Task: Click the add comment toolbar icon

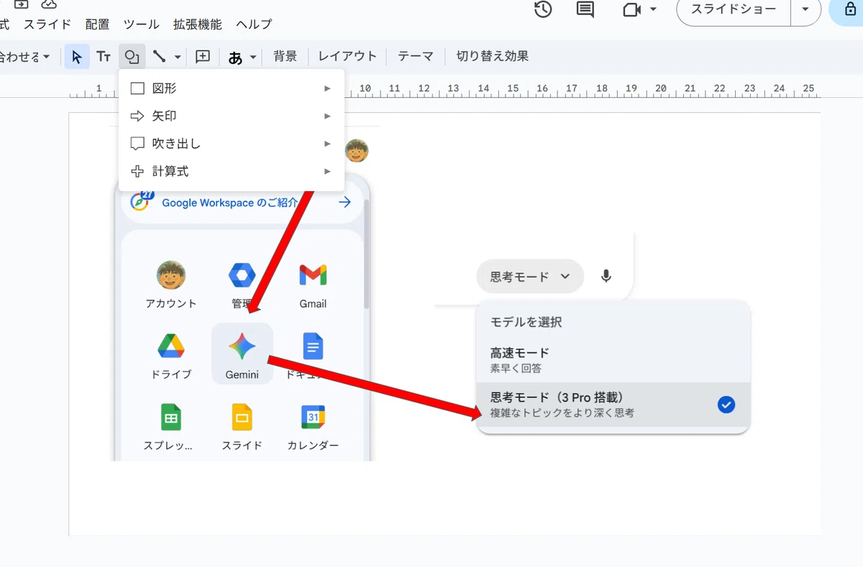Action: [203, 57]
